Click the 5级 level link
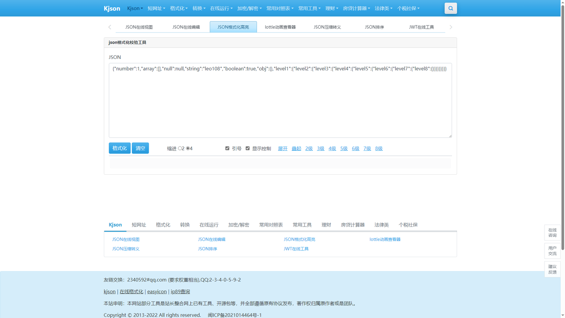565x318 pixels. (344, 148)
